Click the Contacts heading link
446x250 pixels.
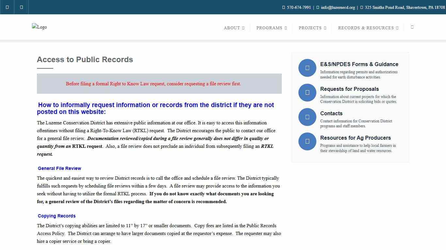pos(331,113)
